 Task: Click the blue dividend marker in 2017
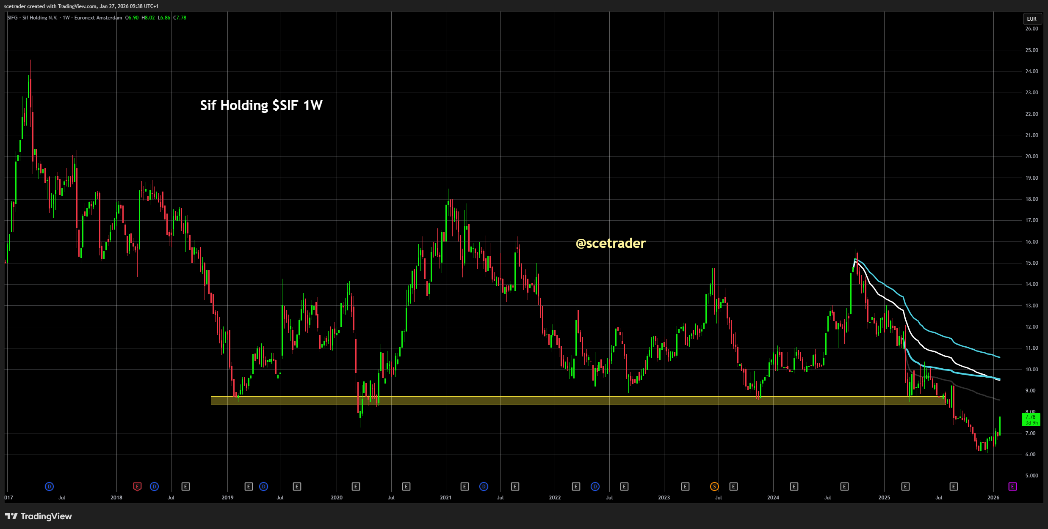[49, 486]
